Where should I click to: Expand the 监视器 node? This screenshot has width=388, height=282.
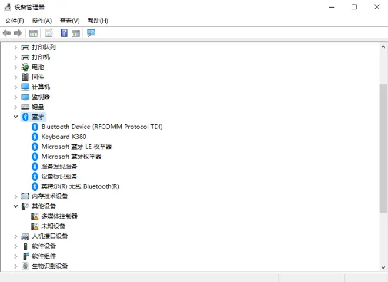pyautogui.click(x=16, y=97)
